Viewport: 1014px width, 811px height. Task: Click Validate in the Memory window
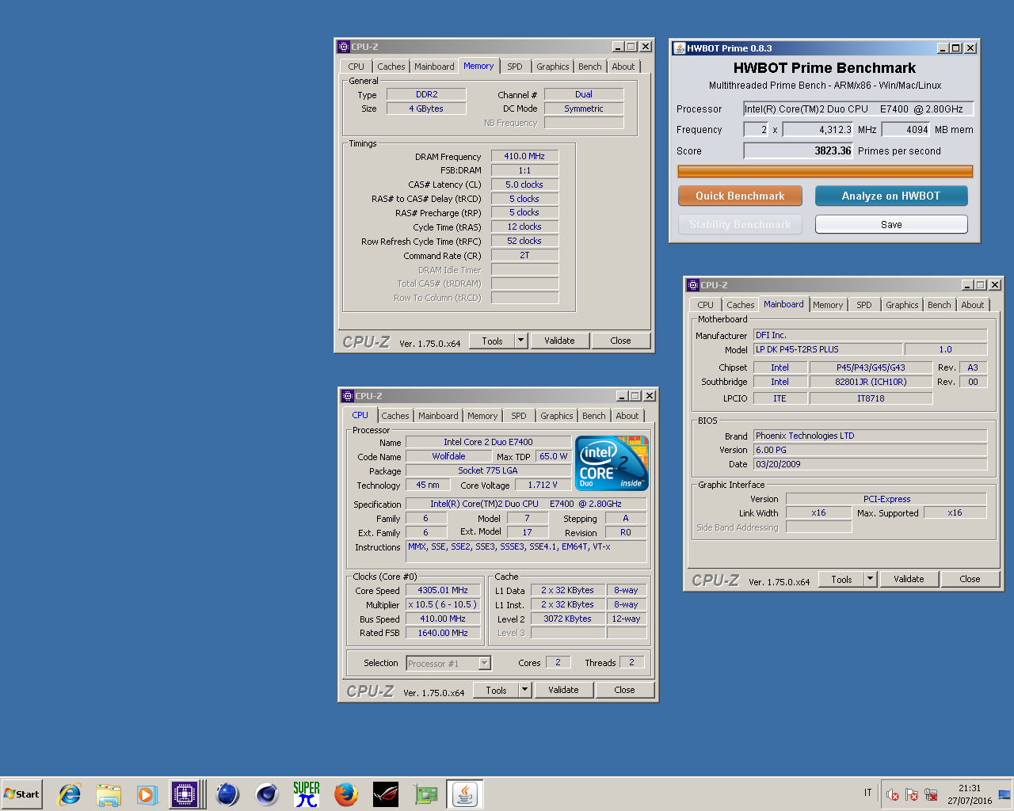click(x=559, y=341)
